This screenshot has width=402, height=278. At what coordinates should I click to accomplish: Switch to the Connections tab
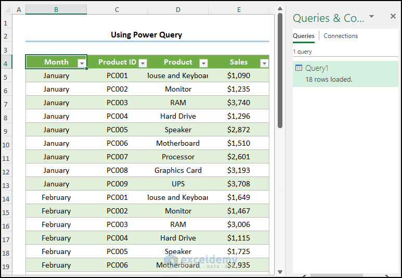click(x=341, y=36)
